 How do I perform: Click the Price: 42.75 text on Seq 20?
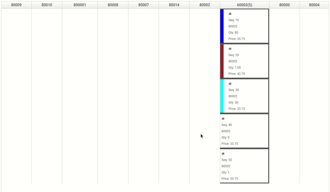coord(237,74)
